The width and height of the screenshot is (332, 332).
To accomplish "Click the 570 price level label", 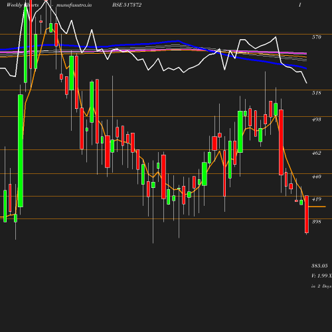I will [x=316, y=37].
